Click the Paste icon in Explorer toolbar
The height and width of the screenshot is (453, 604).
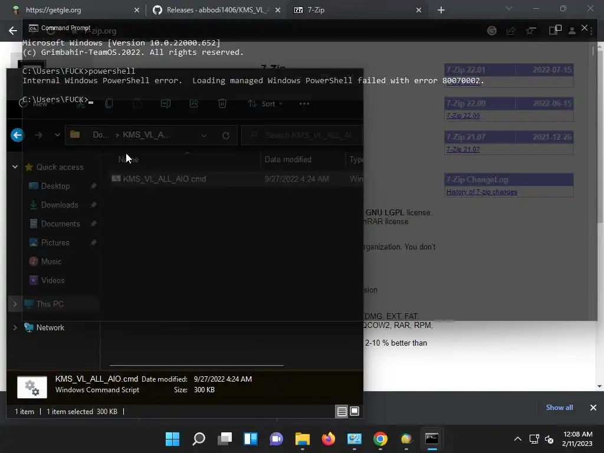137,104
